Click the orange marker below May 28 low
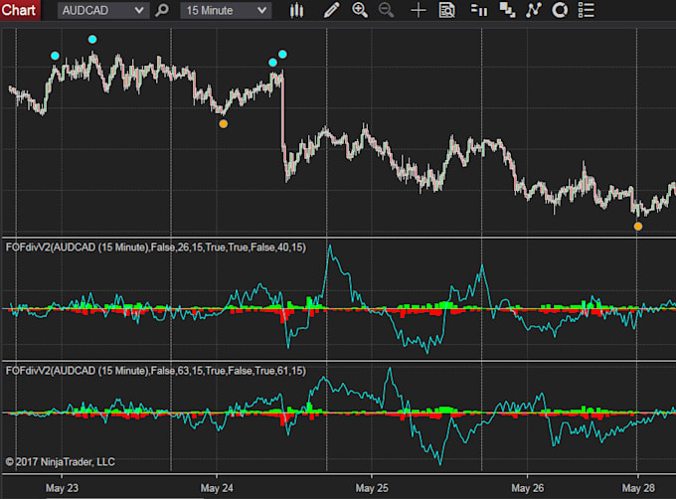This screenshot has height=499, width=676. [x=638, y=227]
